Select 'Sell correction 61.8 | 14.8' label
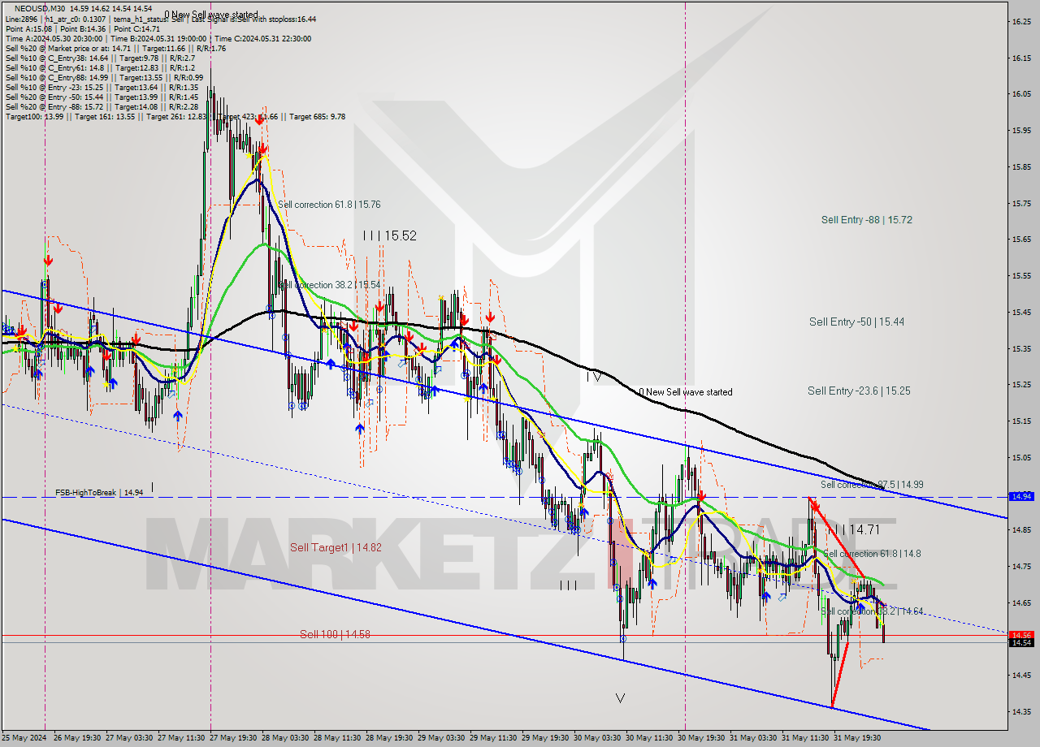This screenshot has height=747, width=1040. click(x=872, y=554)
